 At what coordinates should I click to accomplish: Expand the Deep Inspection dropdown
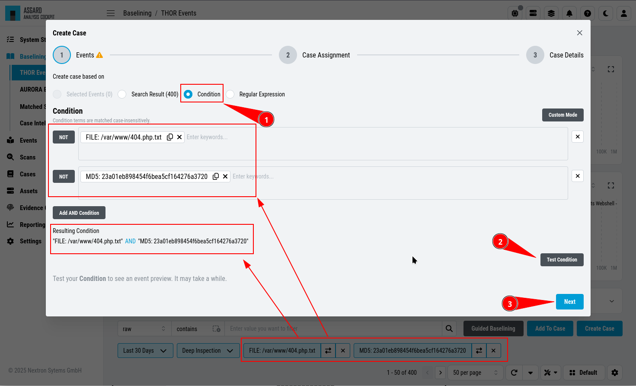point(208,351)
